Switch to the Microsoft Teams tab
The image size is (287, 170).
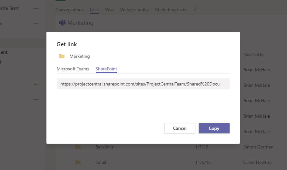coord(73,69)
